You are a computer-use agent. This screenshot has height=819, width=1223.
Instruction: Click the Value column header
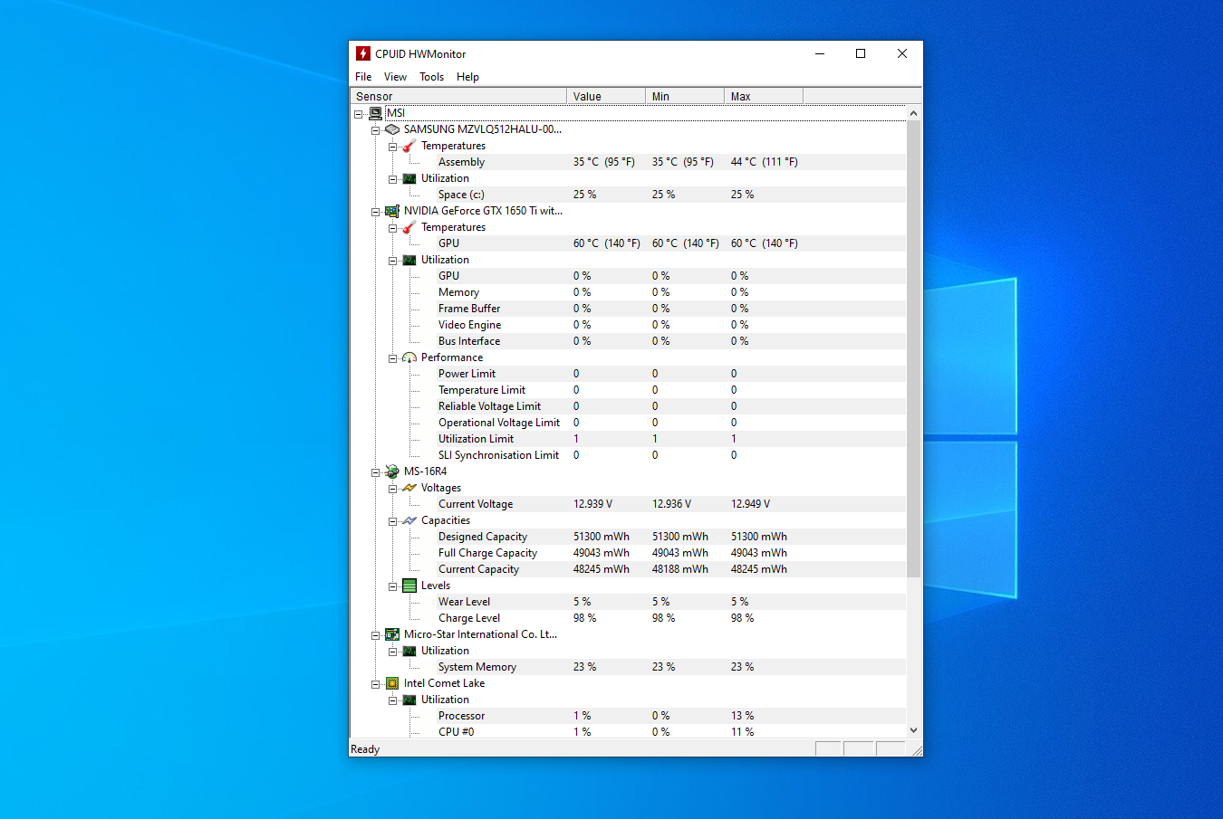click(x=606, y=96)
